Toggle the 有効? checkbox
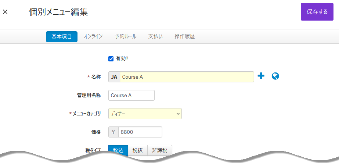The height and width of the screenshot is (168, 339). pyautogui.click(x=111, y=59)
